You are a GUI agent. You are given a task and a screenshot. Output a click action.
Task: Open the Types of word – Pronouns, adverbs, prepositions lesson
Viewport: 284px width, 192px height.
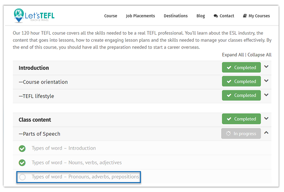tap(85, 177)
